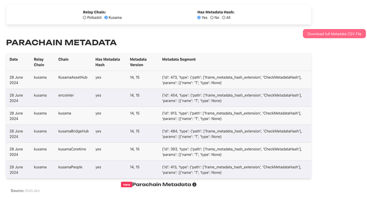Click the red 'new' badge icon
The height and width of the screenshot is (198, 367).
(126, 185)
